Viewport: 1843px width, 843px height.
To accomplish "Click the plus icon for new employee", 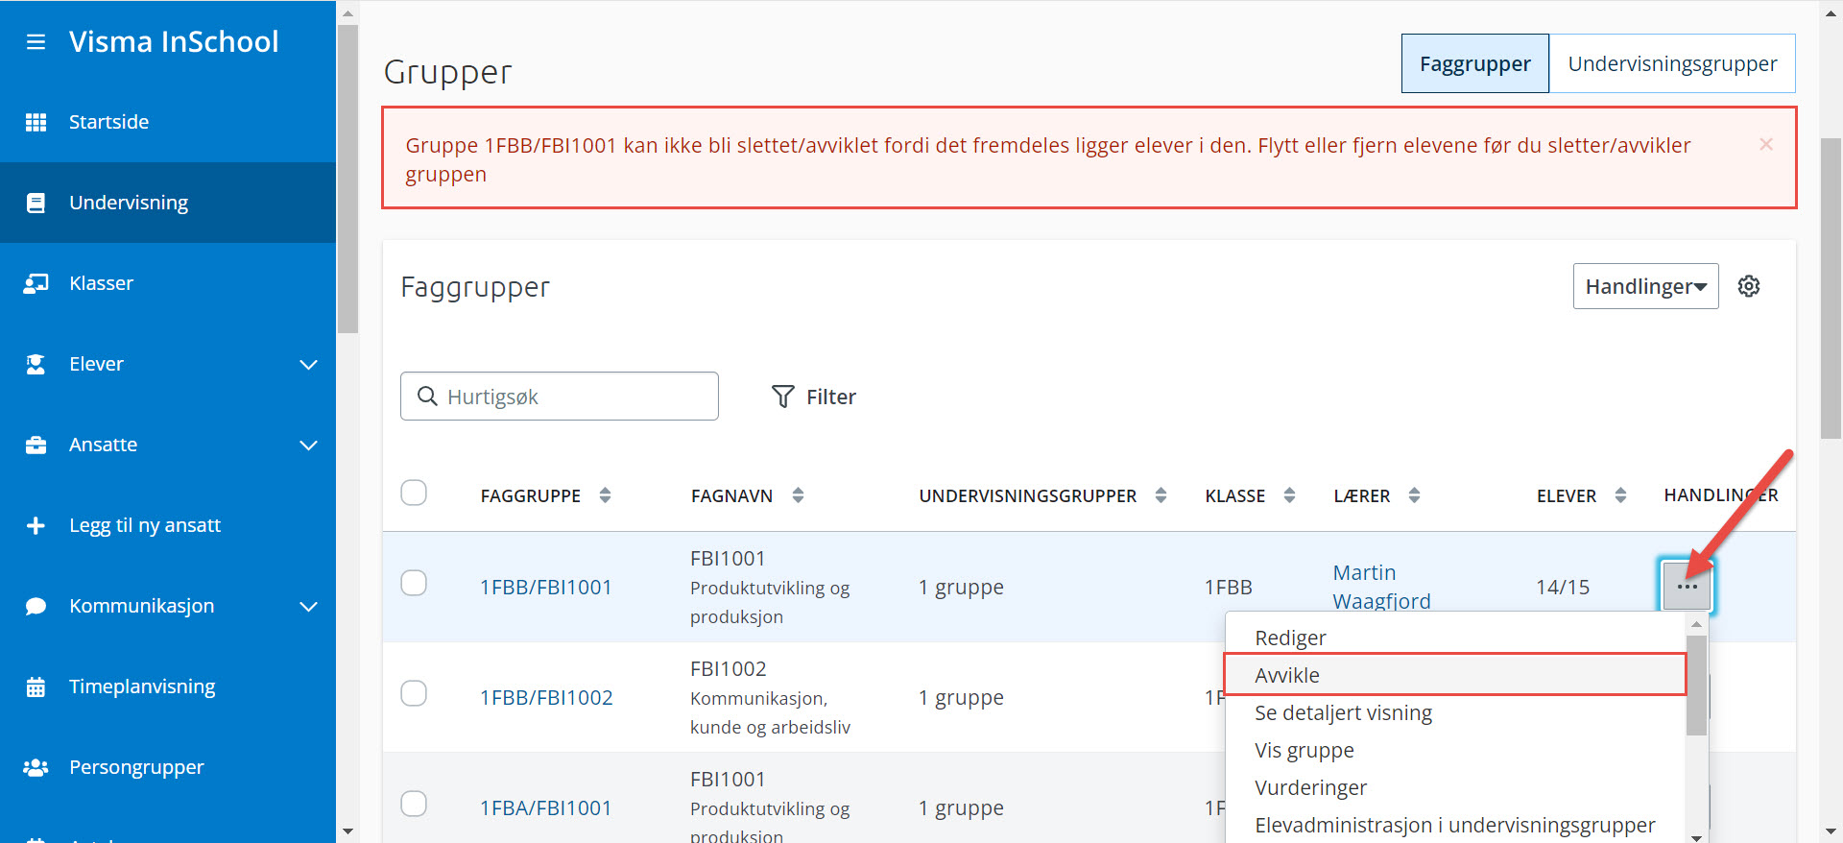I will coord(36,525).
